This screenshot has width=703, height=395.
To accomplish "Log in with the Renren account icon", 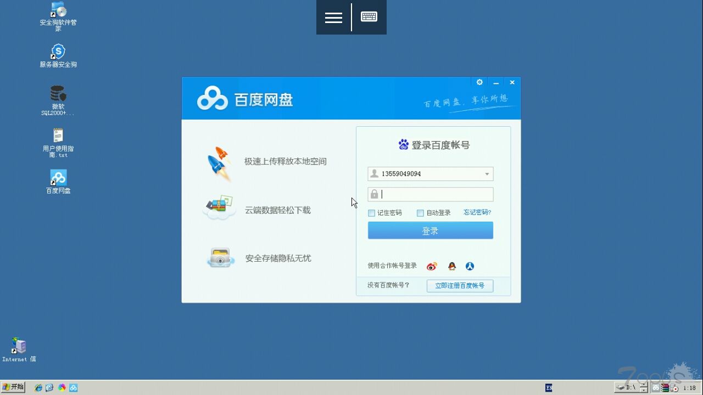I will click(x=470, y=266).
